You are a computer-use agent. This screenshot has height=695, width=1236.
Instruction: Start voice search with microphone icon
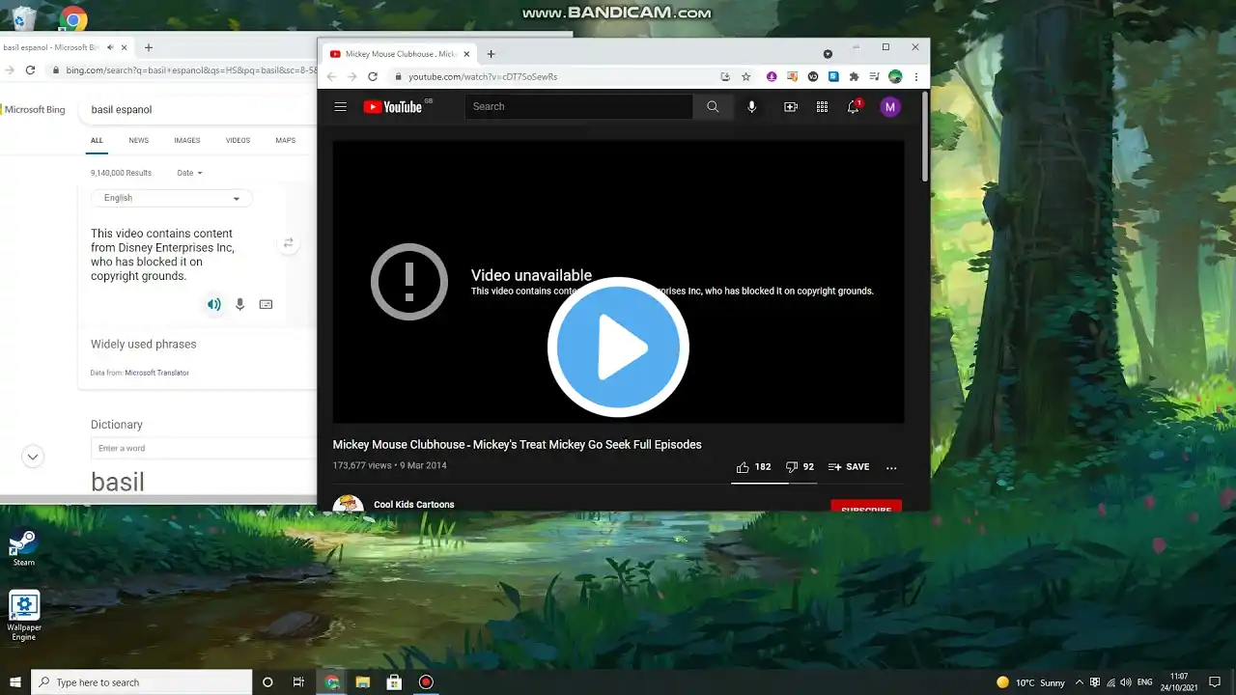(752, 107)
